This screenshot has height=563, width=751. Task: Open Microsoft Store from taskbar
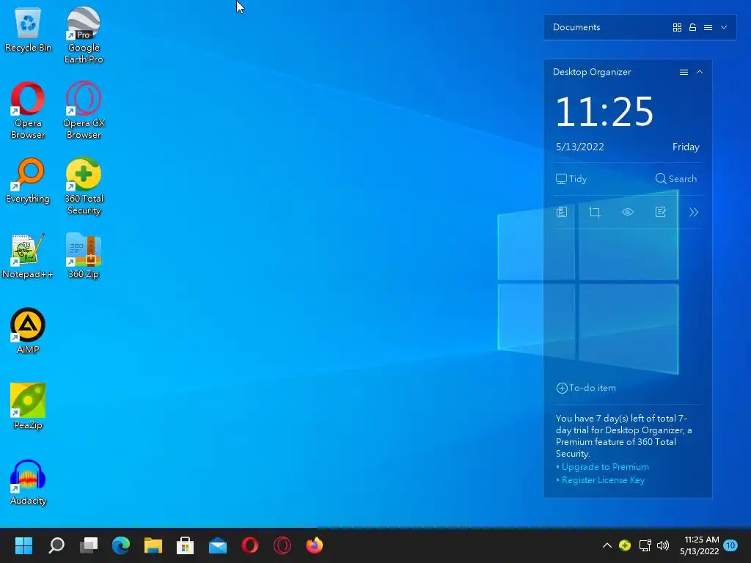coord(185,545)
